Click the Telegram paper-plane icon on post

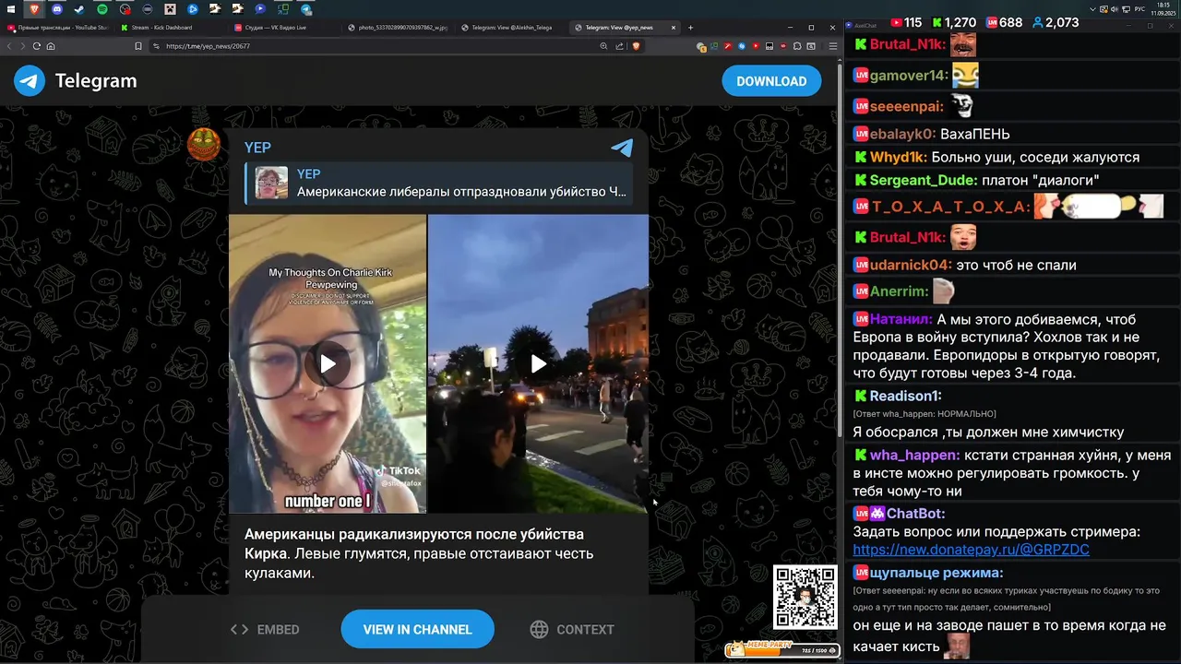coord(622,148)
